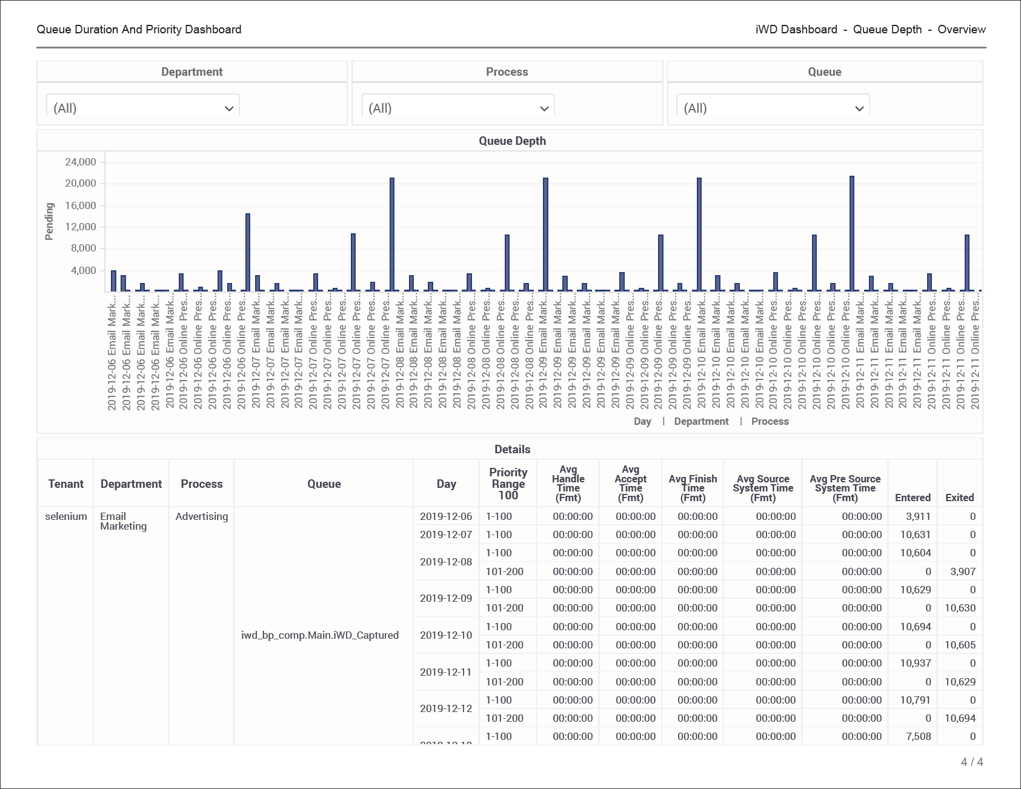The width and height of the screenshot is (1021, 789).
Task: Open the Queue filter dropdown
Action: 773,108
